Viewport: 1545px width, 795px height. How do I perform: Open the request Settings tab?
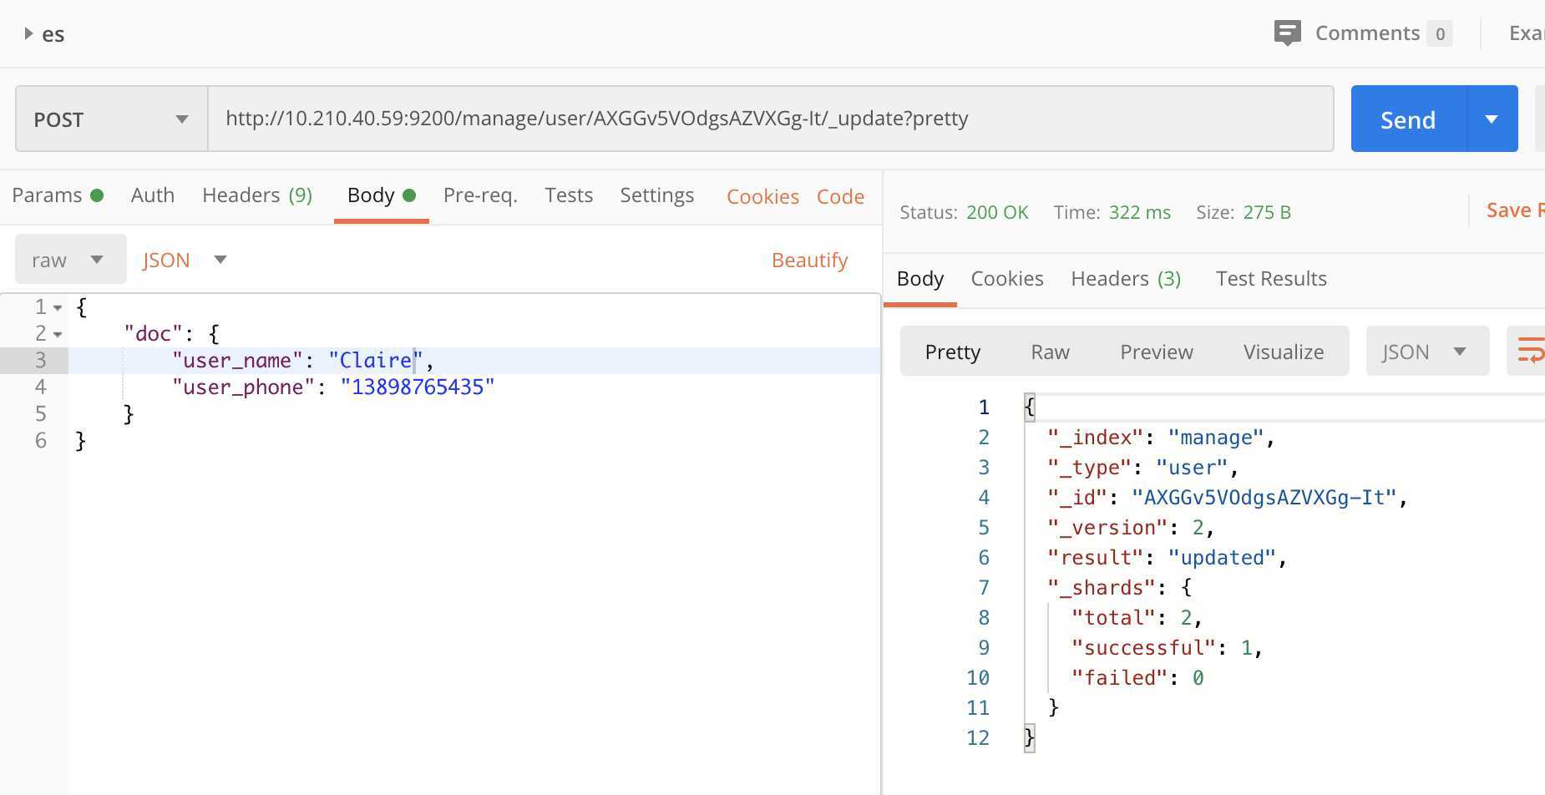pos(656,195)
